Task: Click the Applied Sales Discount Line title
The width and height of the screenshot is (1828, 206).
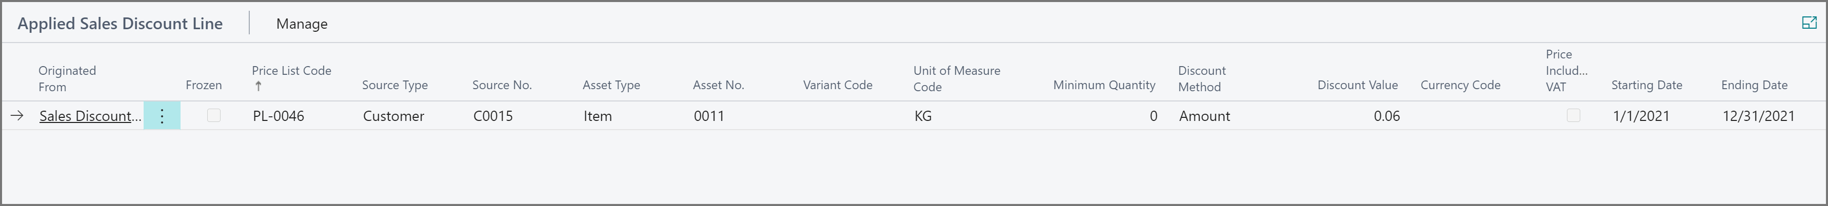Action: (120, 24)
